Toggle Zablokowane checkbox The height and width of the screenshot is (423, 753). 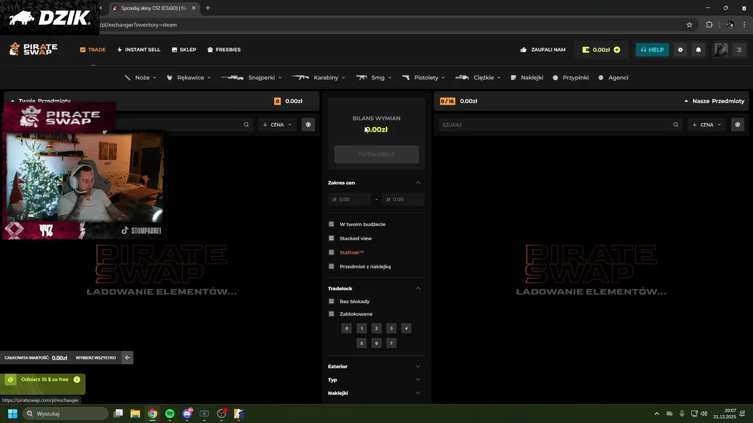[331, 314]
